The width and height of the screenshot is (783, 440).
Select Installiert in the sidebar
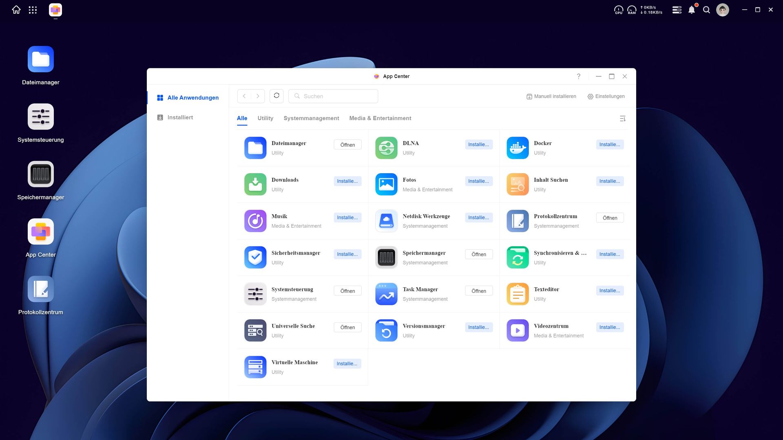point(180,117)
